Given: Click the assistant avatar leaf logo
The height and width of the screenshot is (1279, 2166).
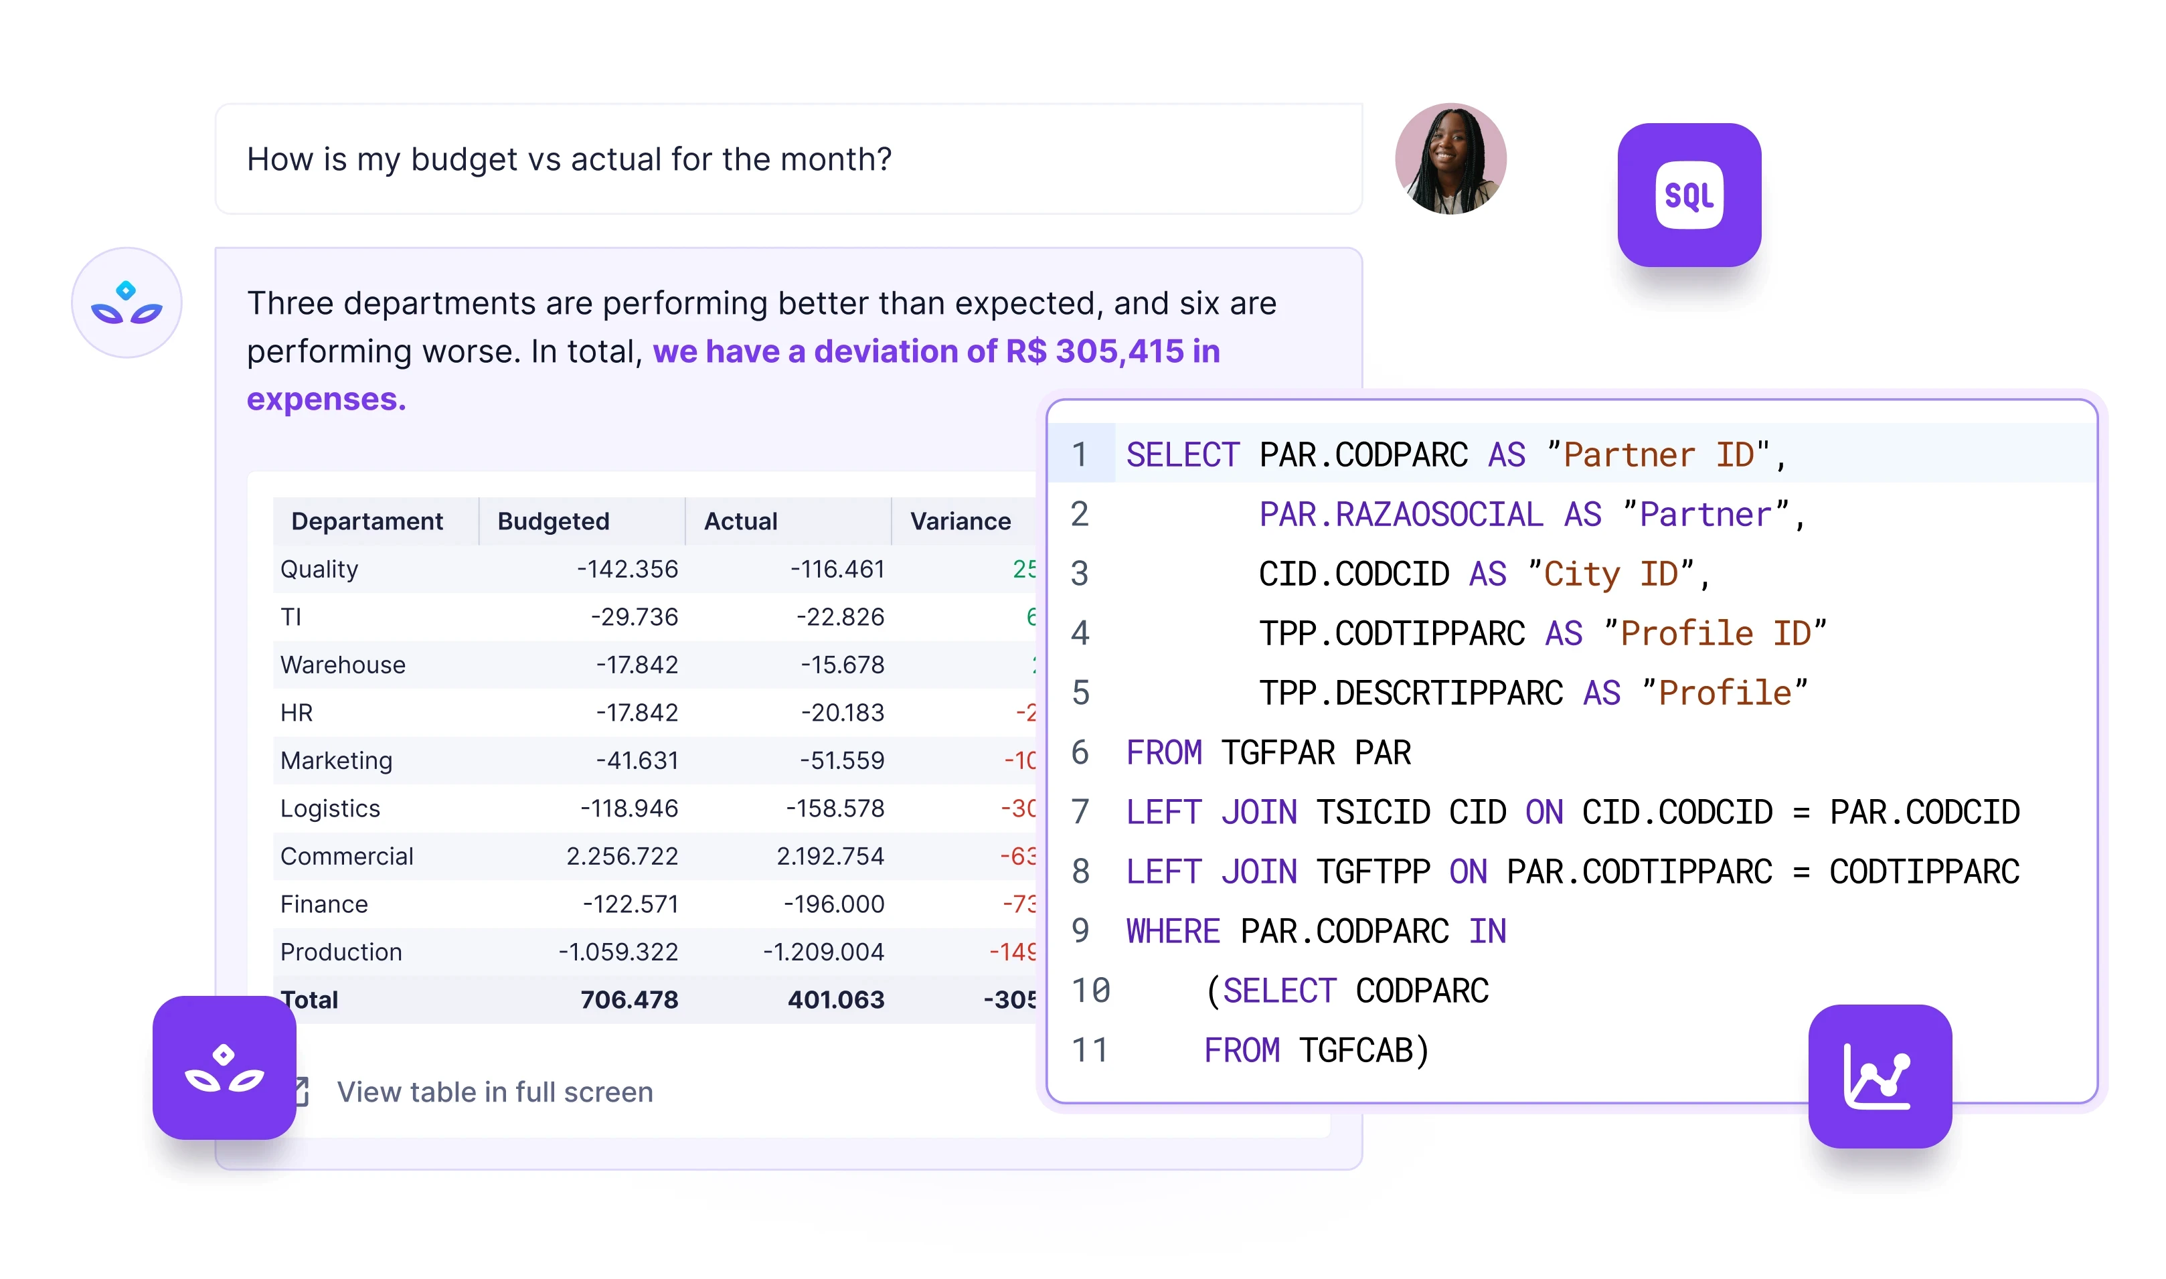Looking at the screenshot, I should 127,303.
